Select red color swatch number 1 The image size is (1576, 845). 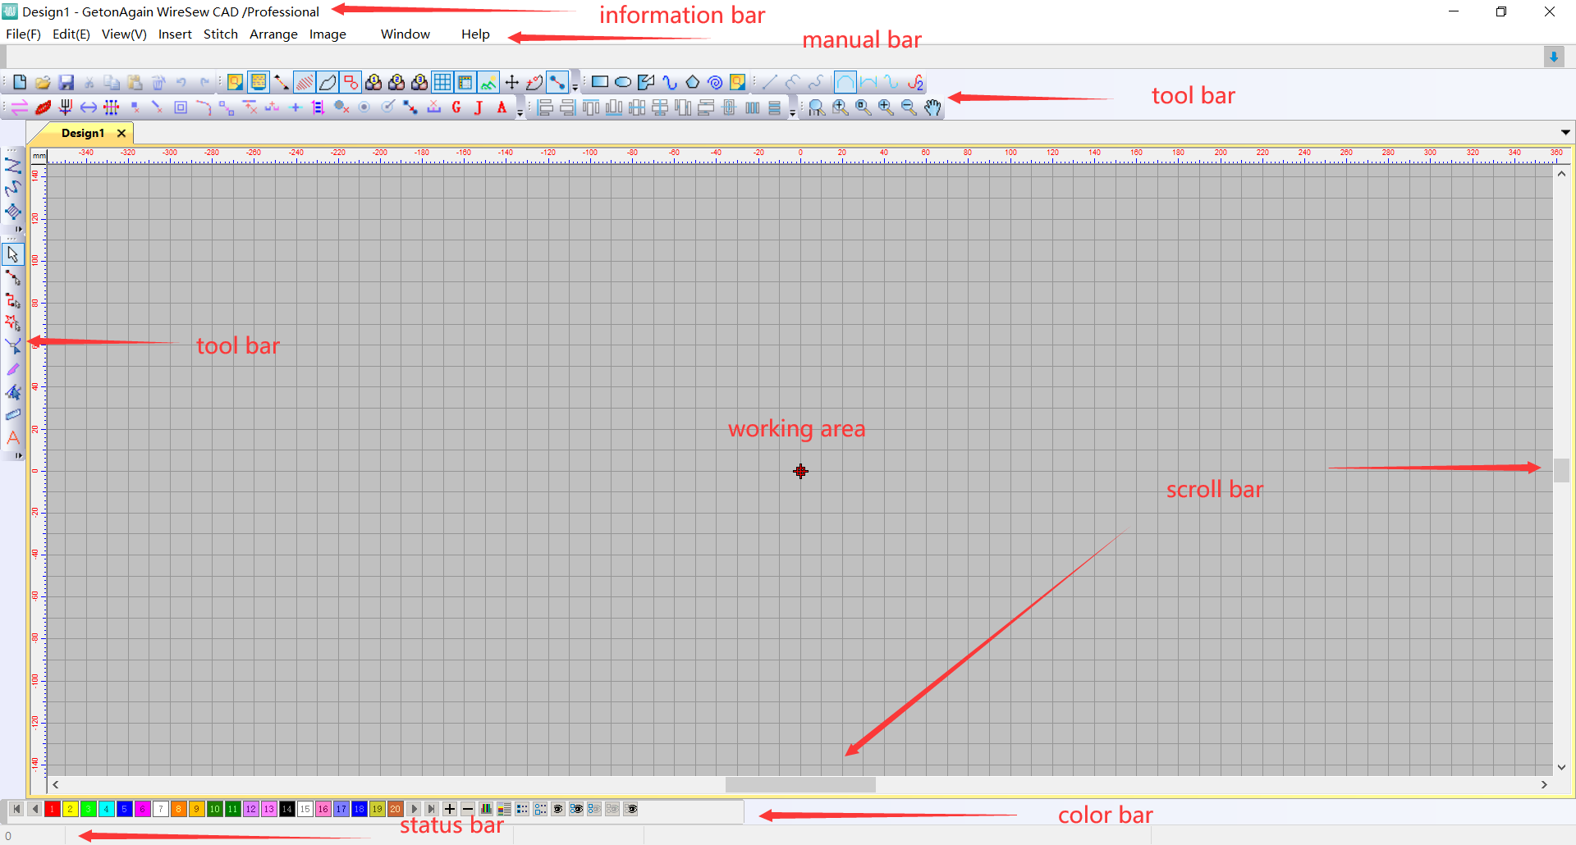pyautogui.click(x=53, y=809)
